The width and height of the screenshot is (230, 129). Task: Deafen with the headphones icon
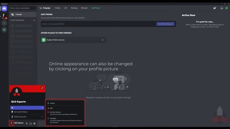pos(31,123)
